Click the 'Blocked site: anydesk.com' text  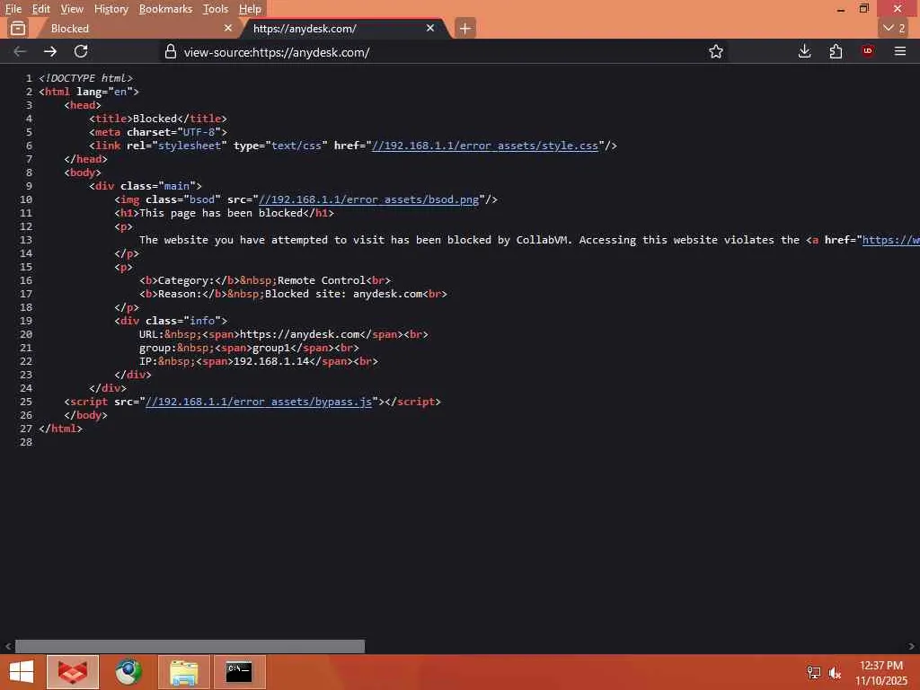[x=343, y=294]
